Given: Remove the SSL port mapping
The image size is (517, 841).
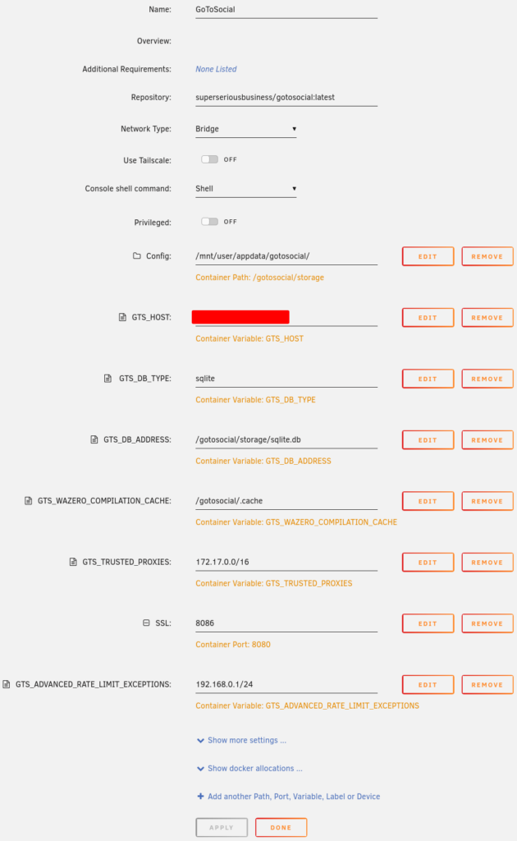Looking at the screenshot, I should tap(487, 623).
